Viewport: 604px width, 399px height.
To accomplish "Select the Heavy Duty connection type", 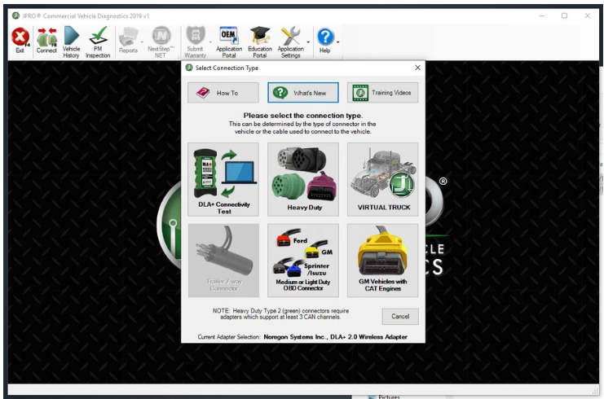I will tap(303, 179).
